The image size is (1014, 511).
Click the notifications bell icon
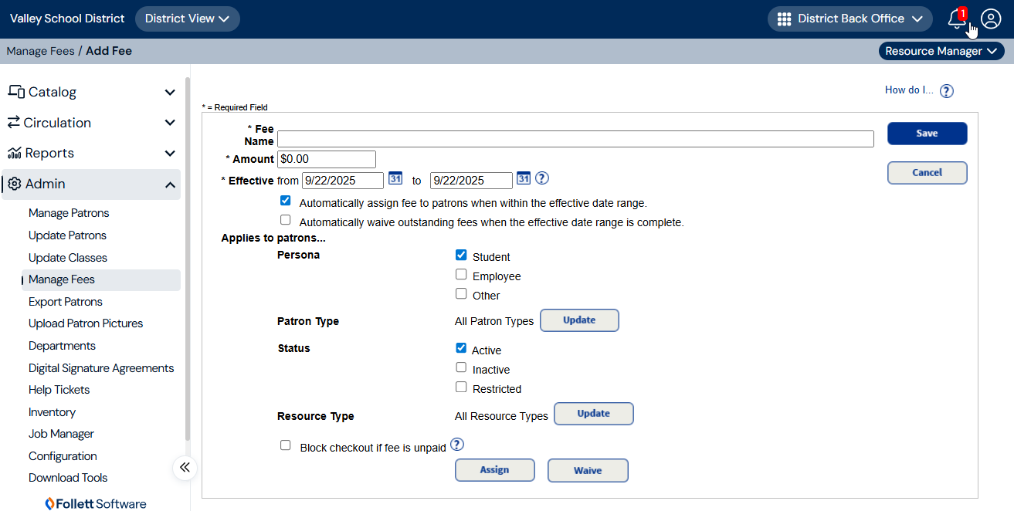tap(956, 19)
